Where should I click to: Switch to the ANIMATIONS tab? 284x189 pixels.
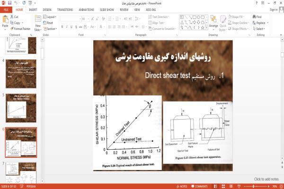tap(87, 9)
